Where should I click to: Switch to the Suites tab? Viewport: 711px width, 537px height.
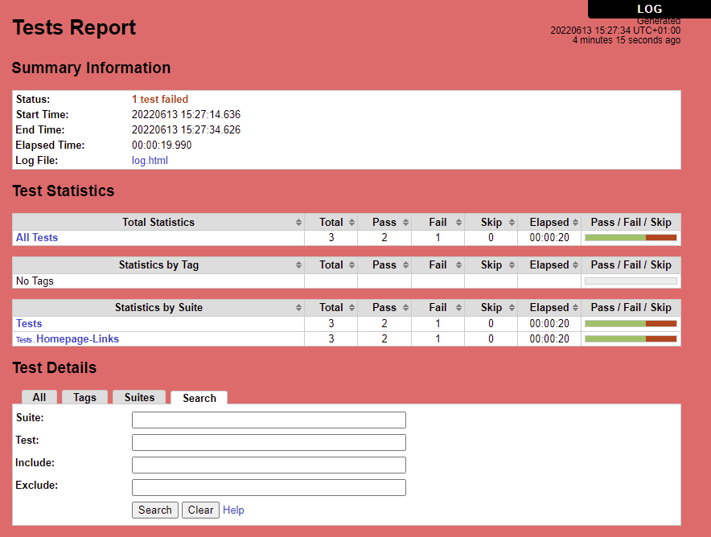[139, 397]
